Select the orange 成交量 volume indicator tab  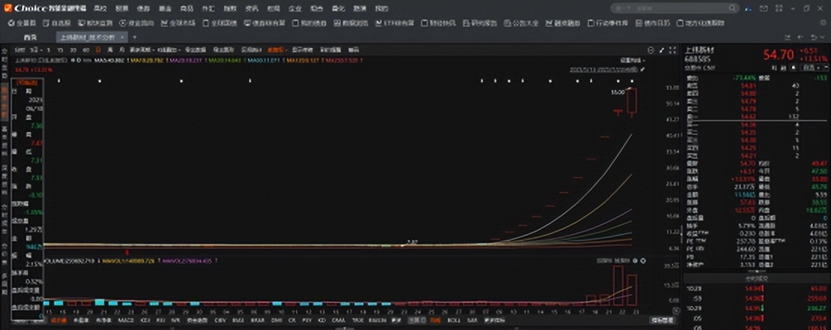pos(59,320)
